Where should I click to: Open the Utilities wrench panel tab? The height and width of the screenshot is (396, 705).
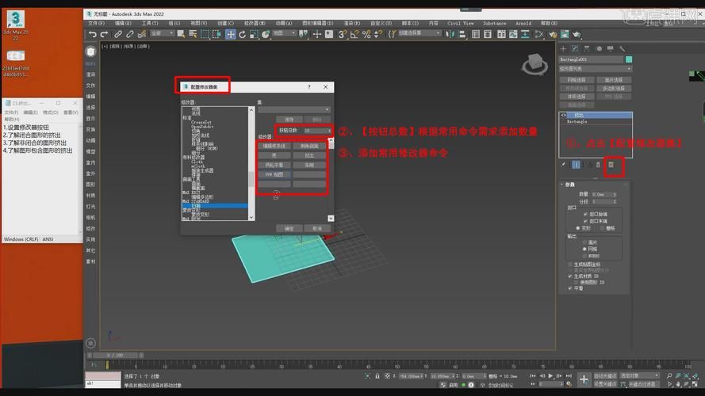pos(622,48)
